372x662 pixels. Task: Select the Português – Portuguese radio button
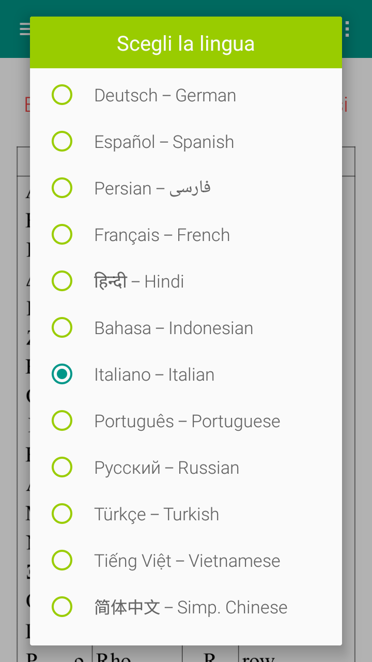click(62, 421)
